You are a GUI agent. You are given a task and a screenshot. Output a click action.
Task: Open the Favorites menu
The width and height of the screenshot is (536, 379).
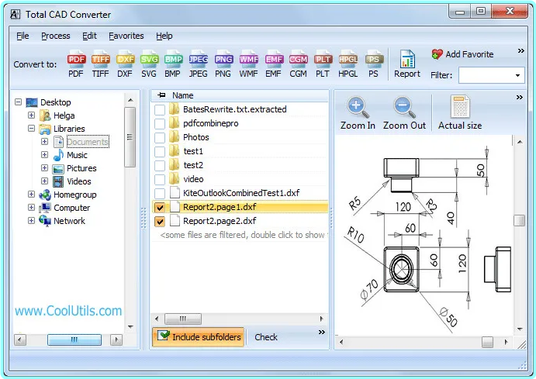coord(126,36)
